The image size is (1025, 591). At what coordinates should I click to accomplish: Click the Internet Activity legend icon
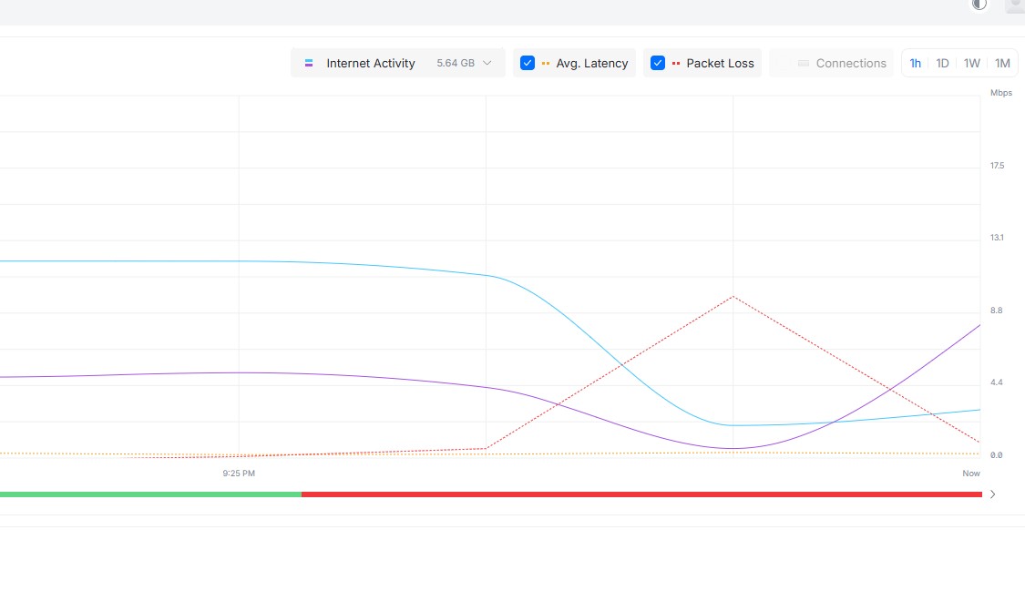coord(309,63)
